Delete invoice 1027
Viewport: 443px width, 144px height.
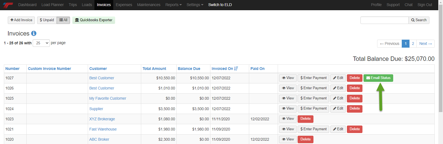coord(355,78)
